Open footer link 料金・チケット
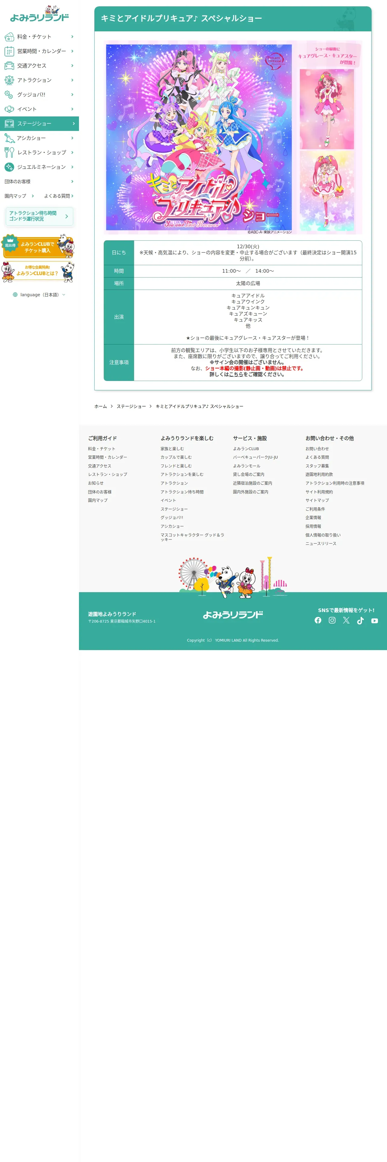The width and height of the screenshot is (387, 1162). (x=101, y=449)
